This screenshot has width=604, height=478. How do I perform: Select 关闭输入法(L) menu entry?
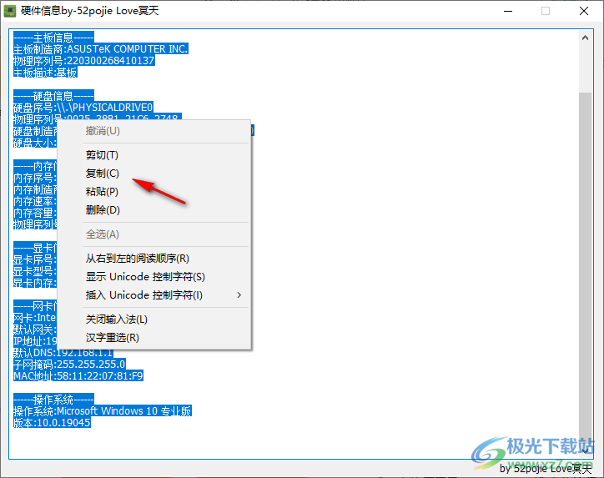click(x=117, y=320)
